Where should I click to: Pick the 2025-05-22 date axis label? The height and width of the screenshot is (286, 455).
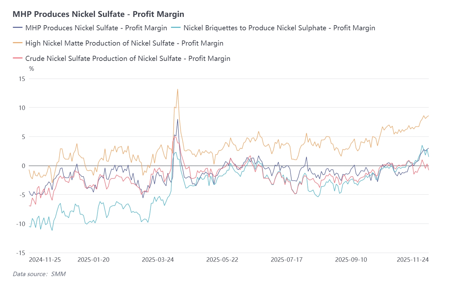pyautogui.click(x=222, y=260)
